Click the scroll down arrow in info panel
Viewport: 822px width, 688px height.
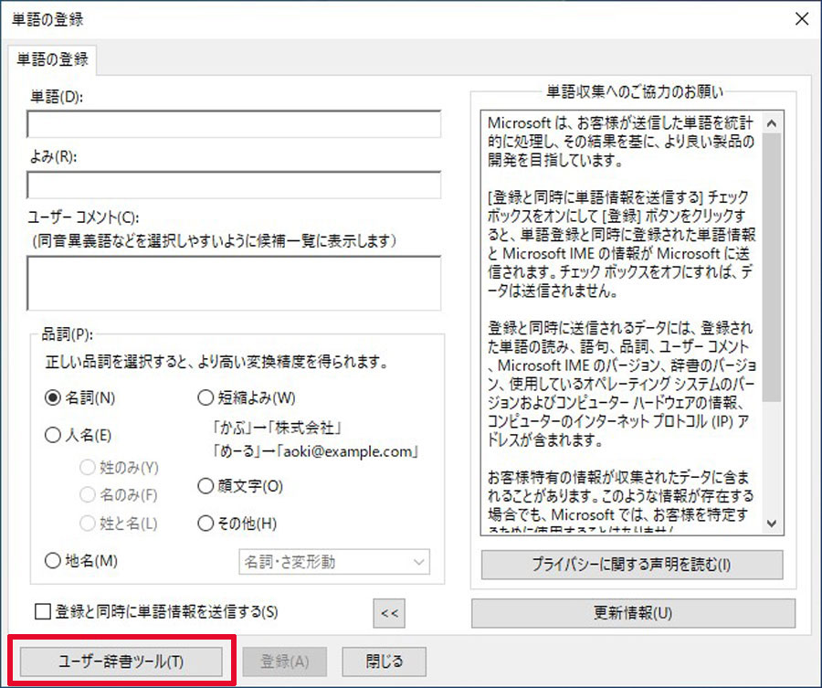[772, 523]
